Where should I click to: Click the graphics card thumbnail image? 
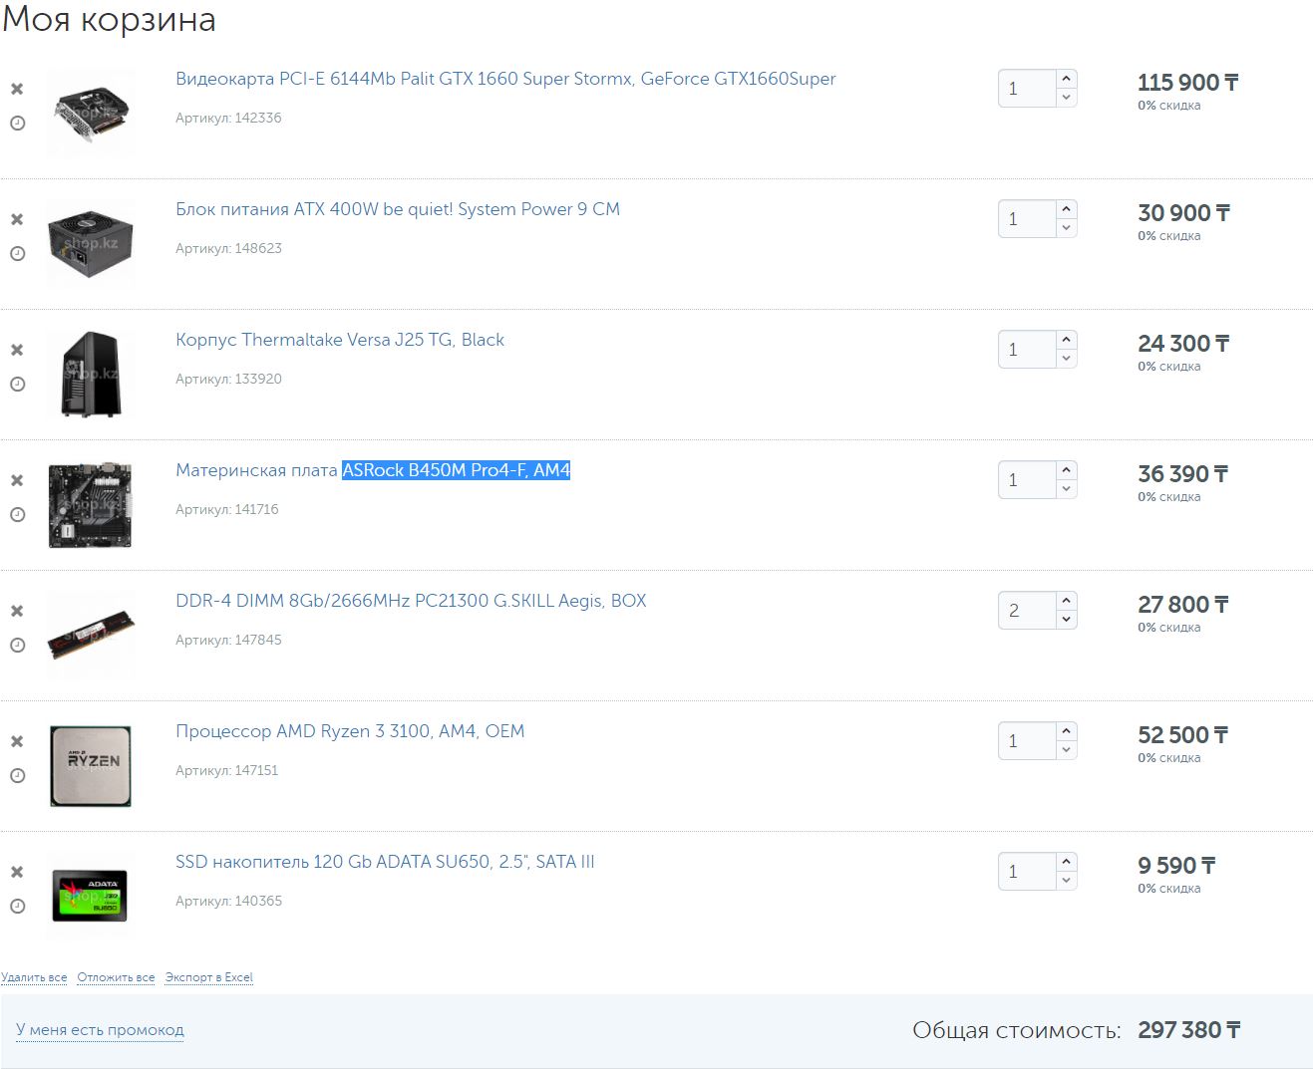[91, 113]
